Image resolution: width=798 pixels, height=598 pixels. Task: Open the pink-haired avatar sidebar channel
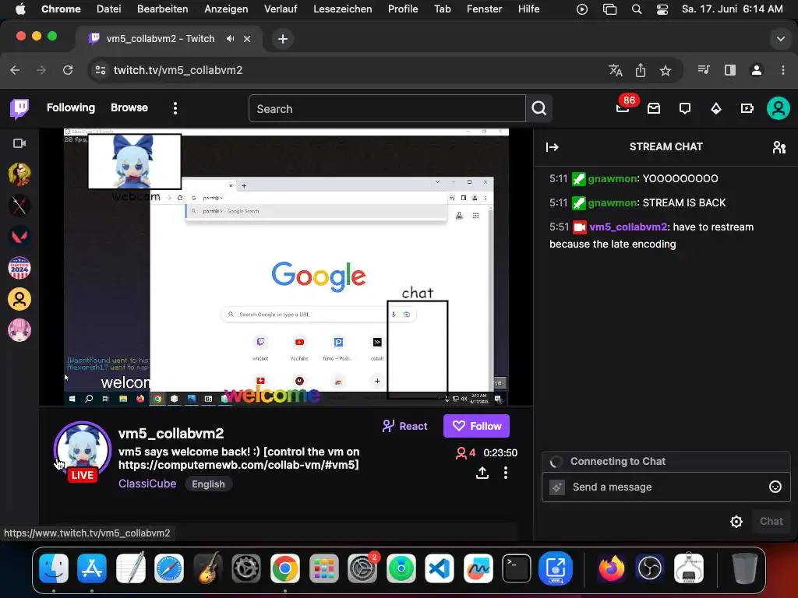[19, 330]
